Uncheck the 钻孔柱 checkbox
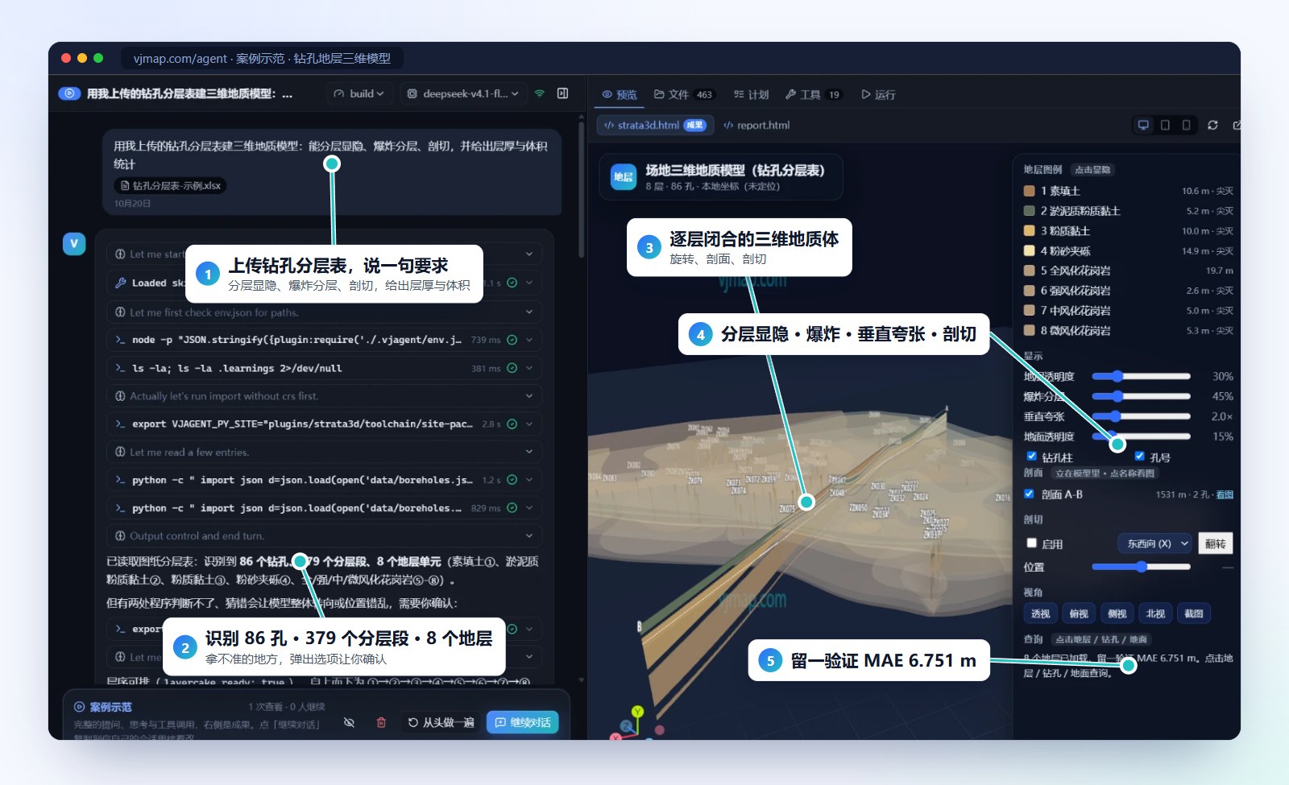 point(1031,457)
